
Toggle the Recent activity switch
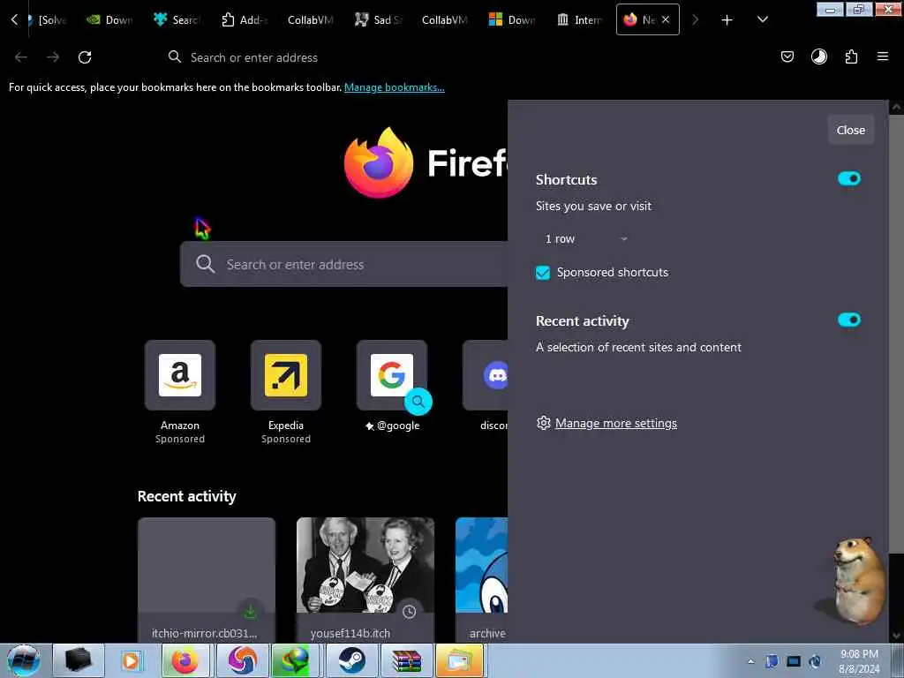[848, 320]
